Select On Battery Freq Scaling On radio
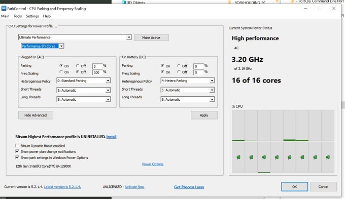Image resolution: width=345 pixels, height=199 pixels. pos(162,72)
